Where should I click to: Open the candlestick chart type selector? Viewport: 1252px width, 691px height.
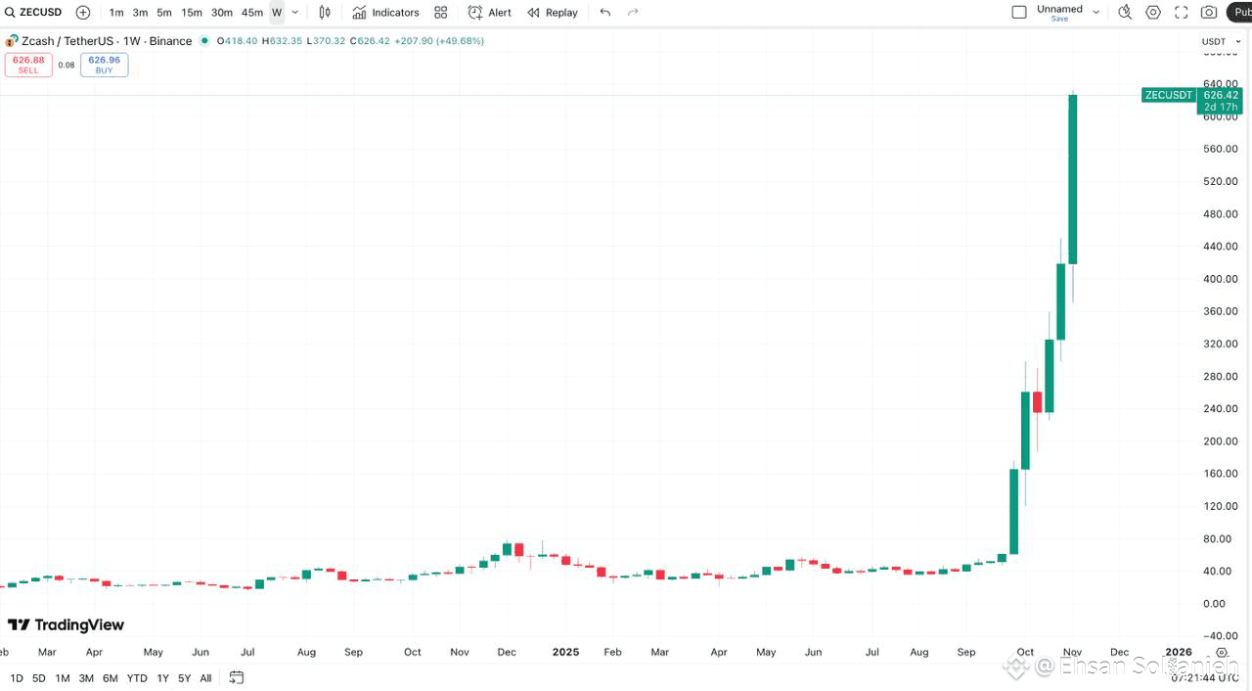pyautogui.click(x=325, y=13)
